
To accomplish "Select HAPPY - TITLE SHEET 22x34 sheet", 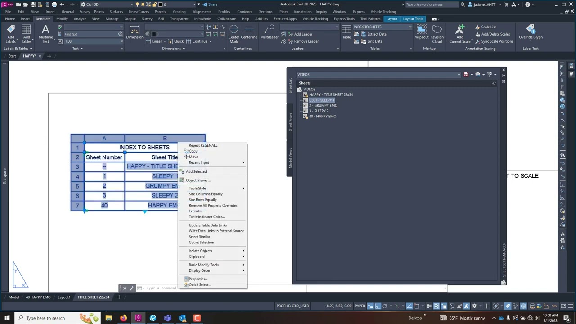I will tap(331, 95).
